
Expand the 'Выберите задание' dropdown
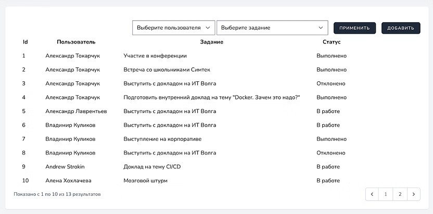pos(272,28)
